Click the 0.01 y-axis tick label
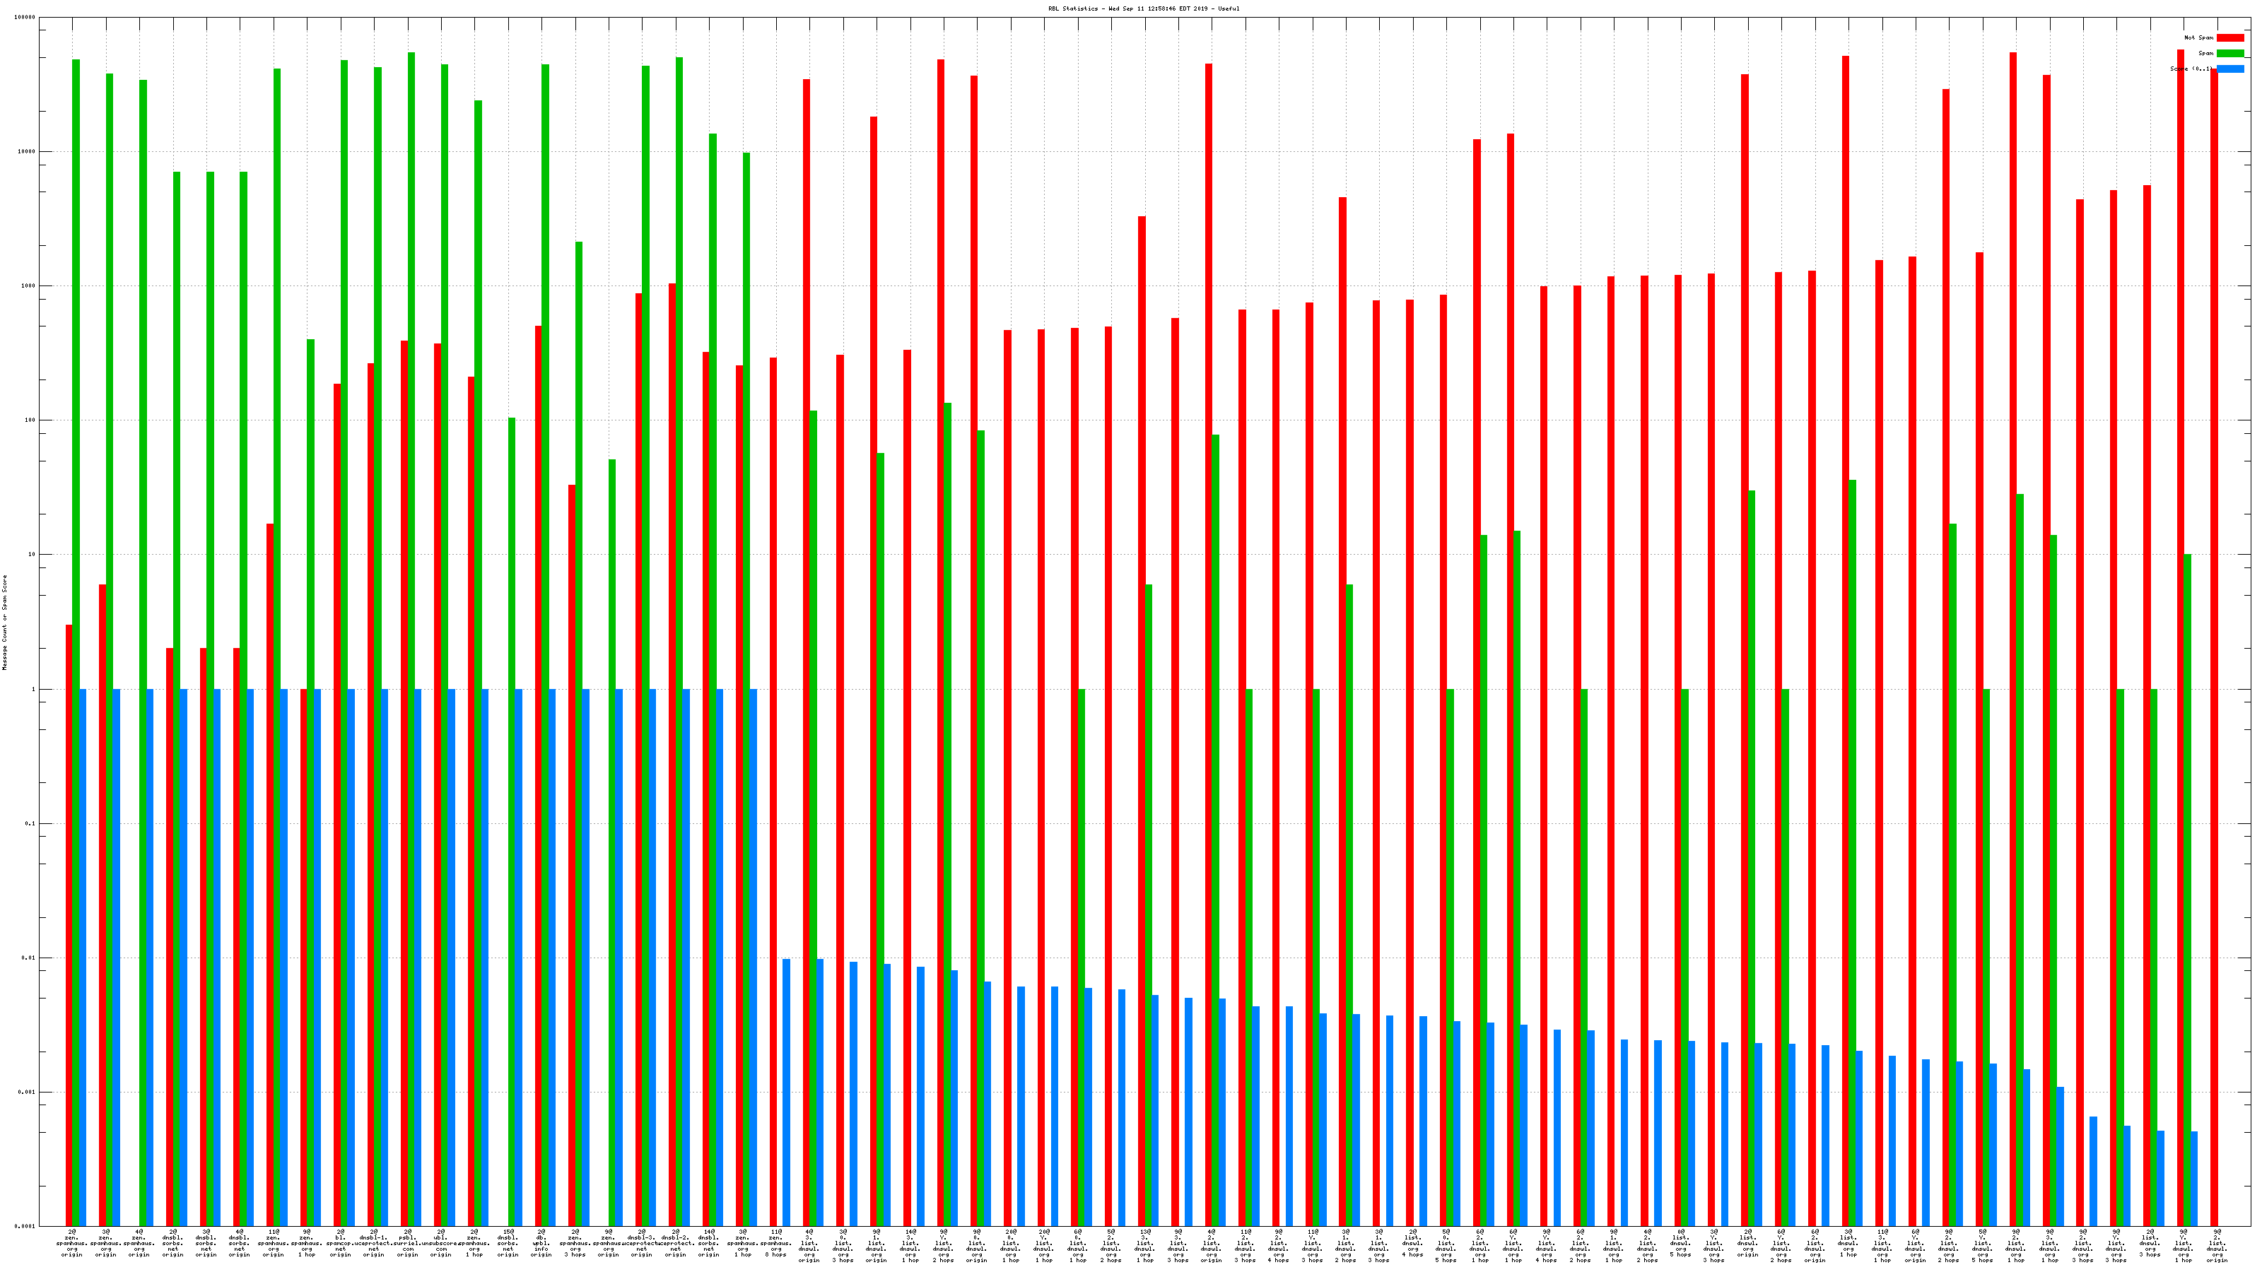Screen dimensions: 2262x1272 tap(28, 958)
